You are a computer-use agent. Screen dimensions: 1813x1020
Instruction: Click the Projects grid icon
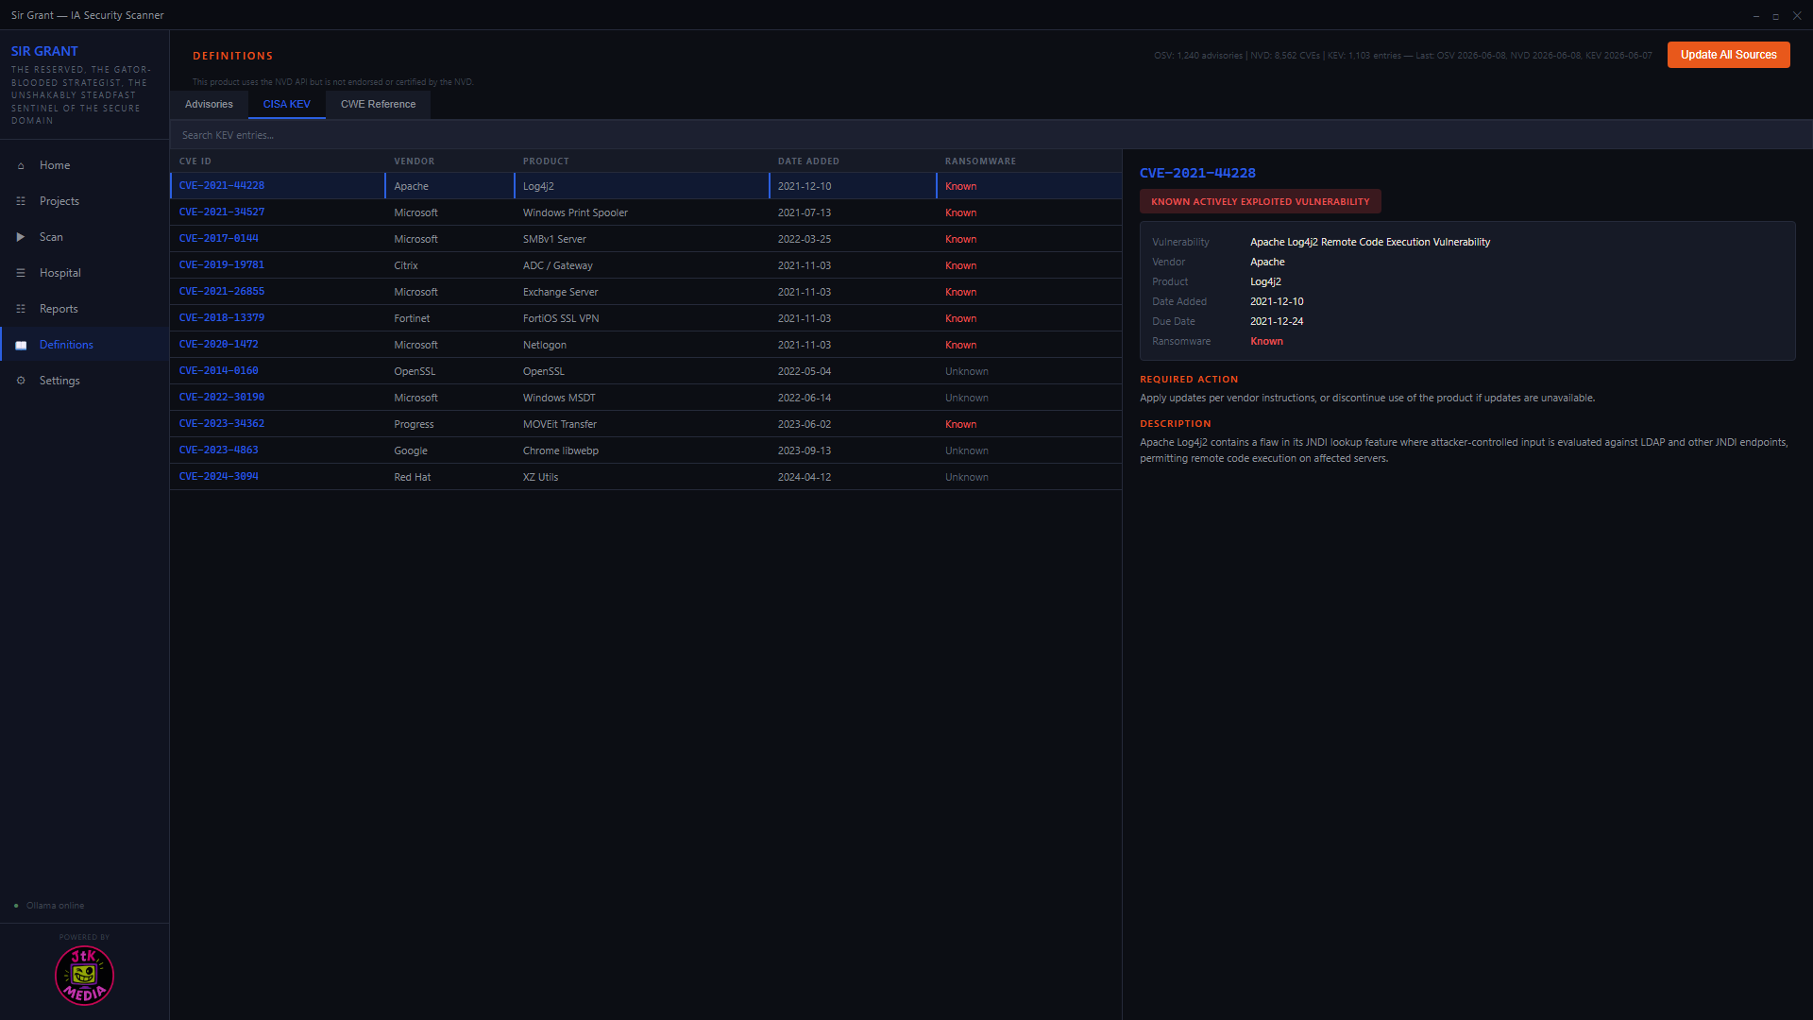click(21, 201)
